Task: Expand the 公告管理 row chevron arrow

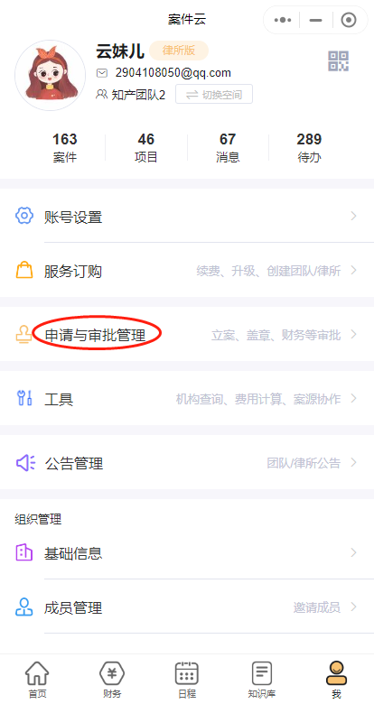Action: [x=354, y=462]
